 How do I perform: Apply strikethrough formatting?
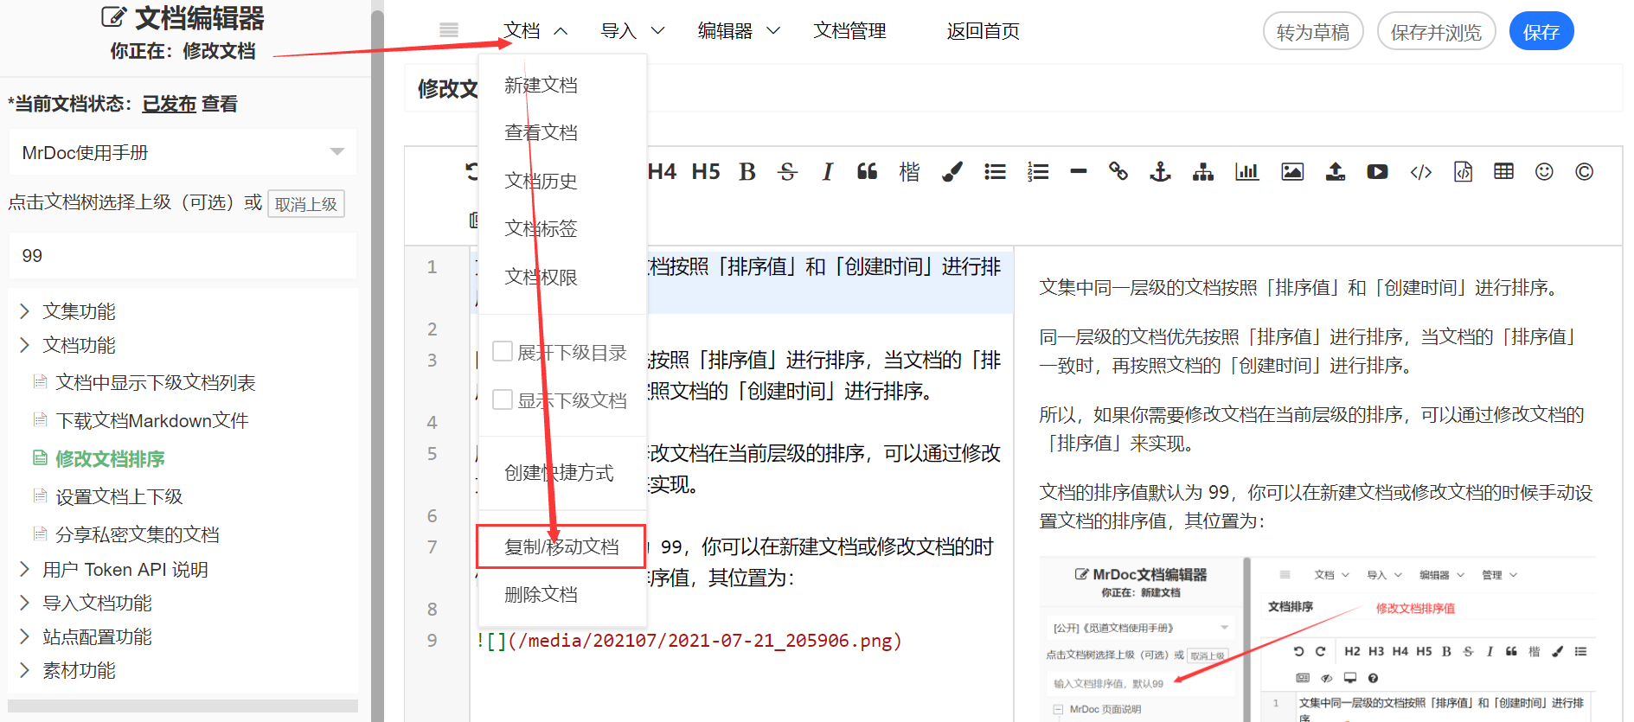point(787,172)
